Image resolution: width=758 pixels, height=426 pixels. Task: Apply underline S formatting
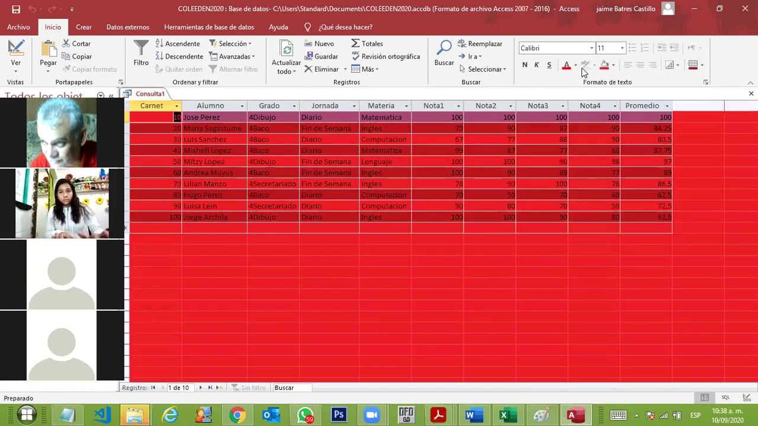[549, 65]
